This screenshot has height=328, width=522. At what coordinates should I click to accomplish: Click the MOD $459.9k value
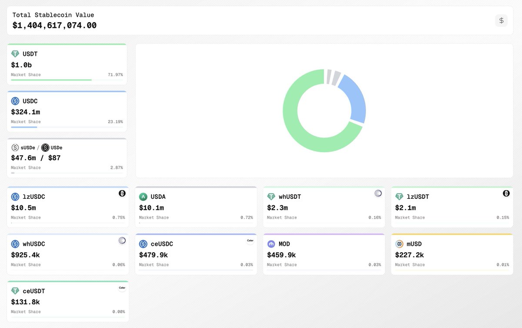[281, 255]
